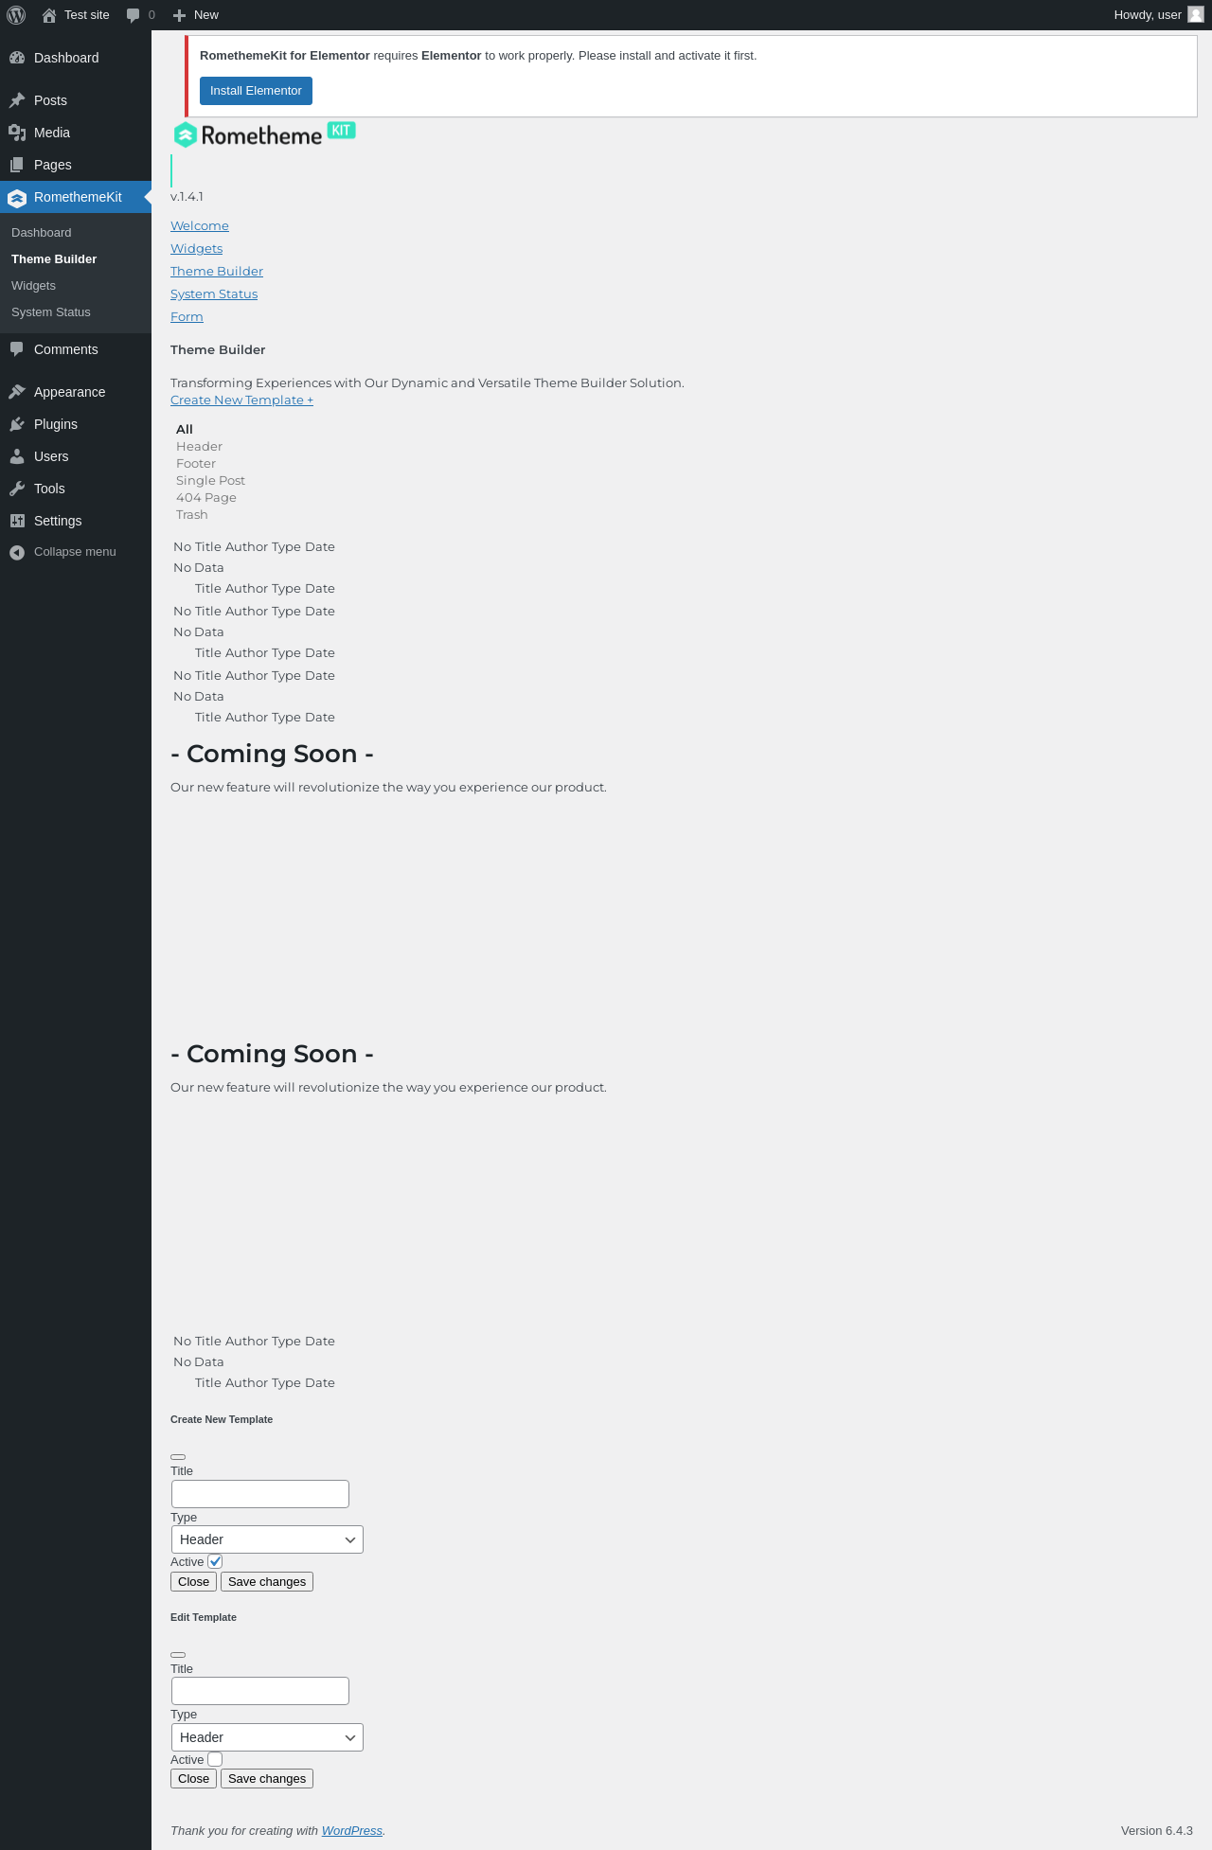Open the comments bubble icon in admin bar
Viewport: 1212px width, 1850px height.
pyautogui.click(x=134, y=15)
